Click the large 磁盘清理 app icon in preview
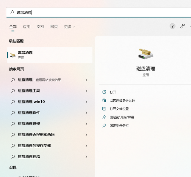Viewport: 191px width, 177px height. [x=146, y=54]
